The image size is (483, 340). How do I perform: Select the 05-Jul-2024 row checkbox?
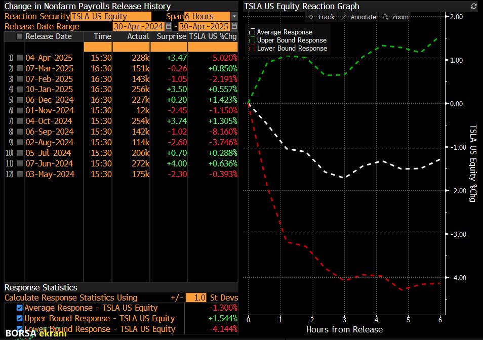(20, 153)
